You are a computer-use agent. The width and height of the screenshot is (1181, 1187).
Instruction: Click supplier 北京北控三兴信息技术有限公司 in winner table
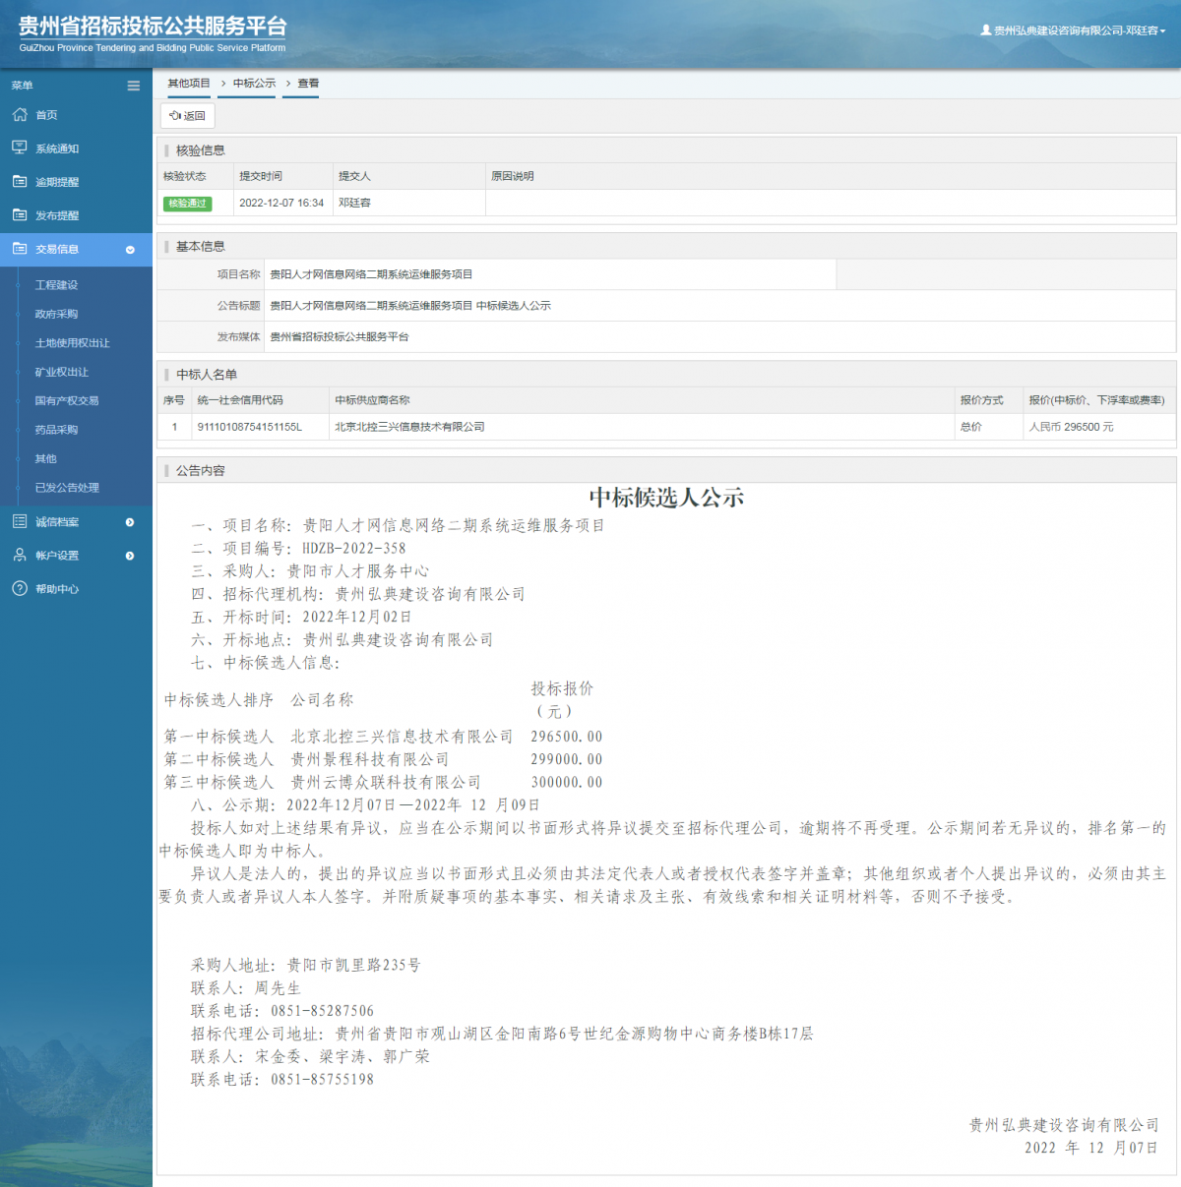coord(409,427)
